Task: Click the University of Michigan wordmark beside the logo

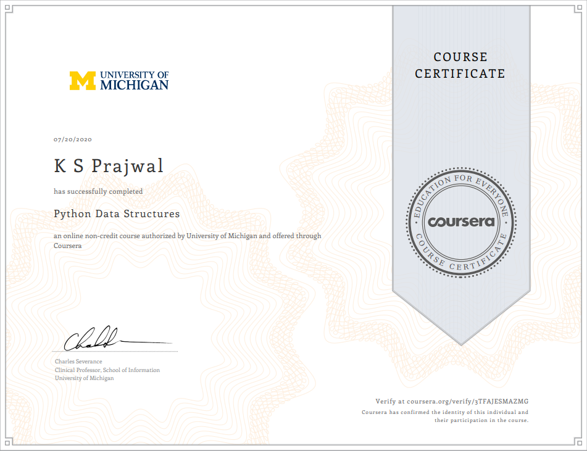Action: [134, 81]
